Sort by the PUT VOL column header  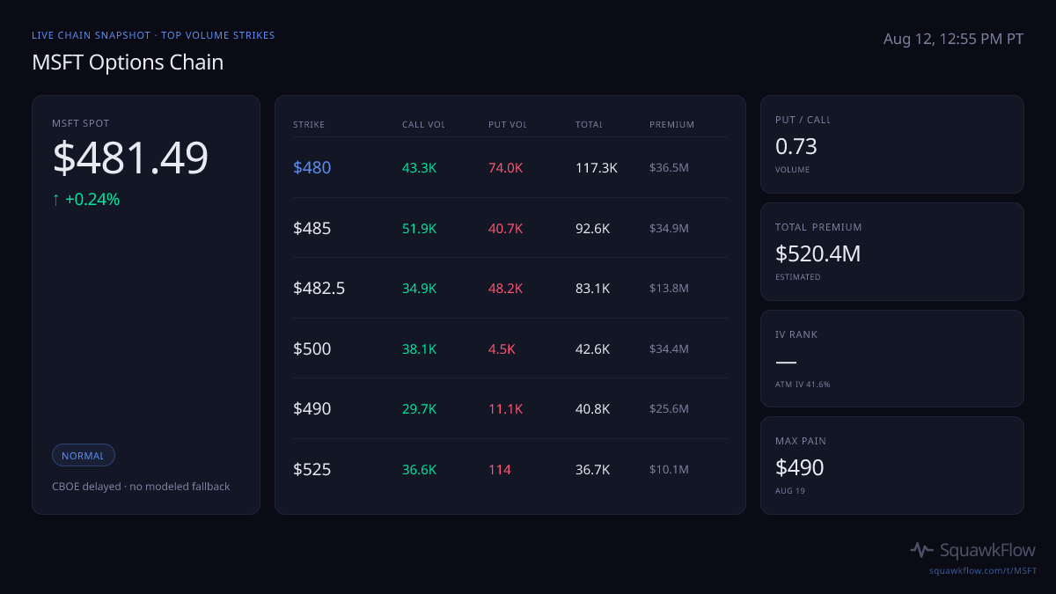click(x=508, y=125)
